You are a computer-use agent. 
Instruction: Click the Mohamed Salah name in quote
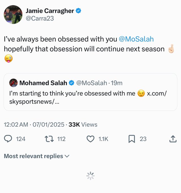tap(43, 83)
